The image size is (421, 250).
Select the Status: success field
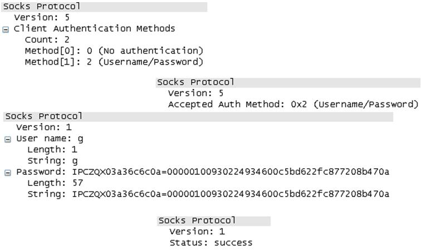[210, 243]
